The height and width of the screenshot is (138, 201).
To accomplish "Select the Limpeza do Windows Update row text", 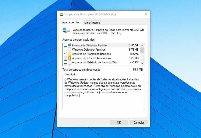I will click(89, 46).
